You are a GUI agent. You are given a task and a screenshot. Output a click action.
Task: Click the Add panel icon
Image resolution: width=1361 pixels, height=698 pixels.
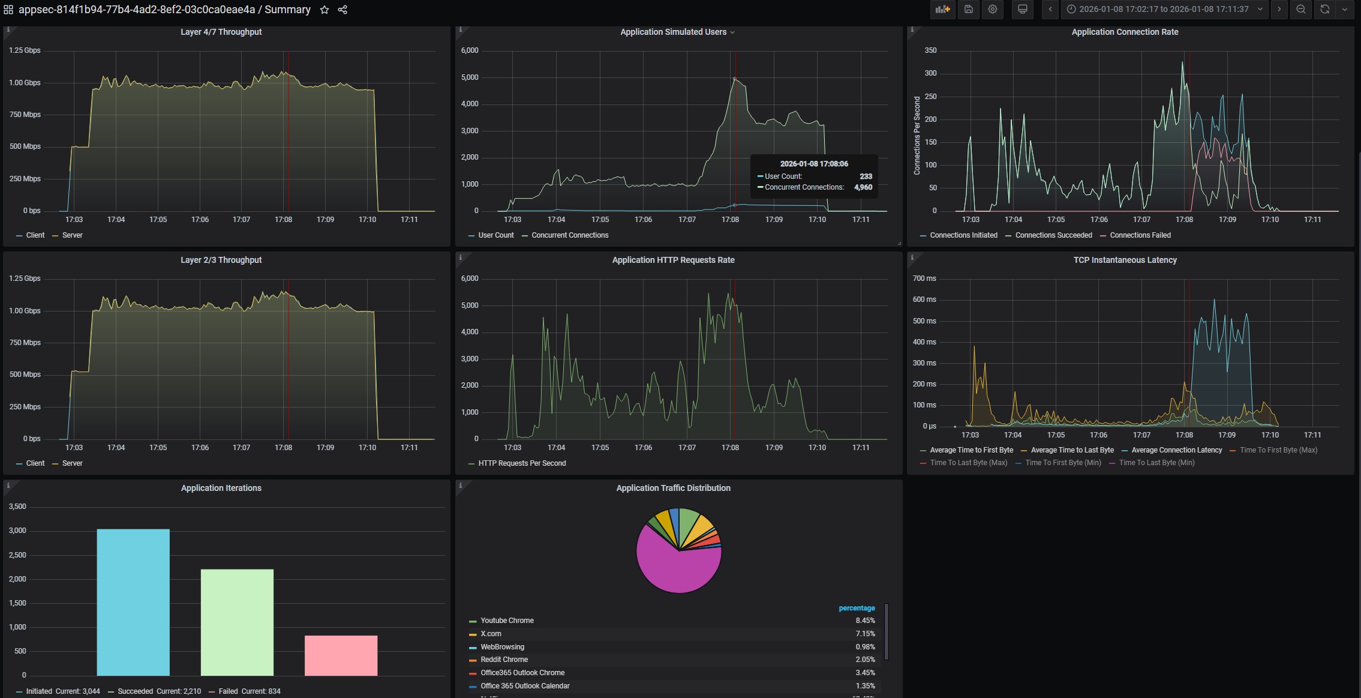(x=942, y=9)
